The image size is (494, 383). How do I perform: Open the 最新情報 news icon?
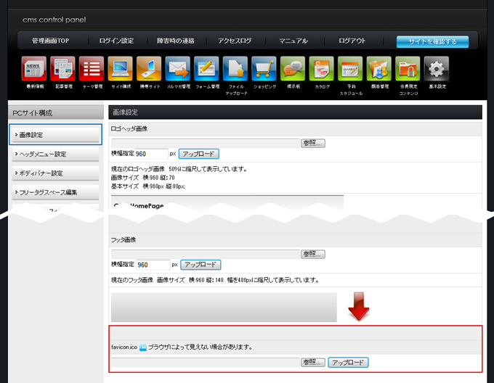tap(35, 69)
